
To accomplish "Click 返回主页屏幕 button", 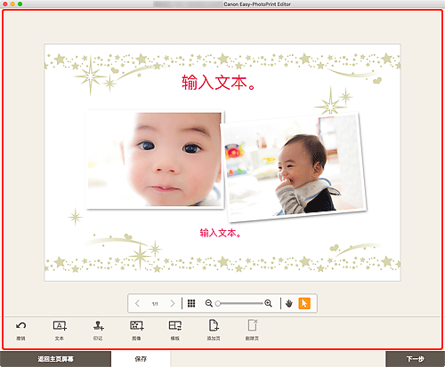I will [55, 359].
